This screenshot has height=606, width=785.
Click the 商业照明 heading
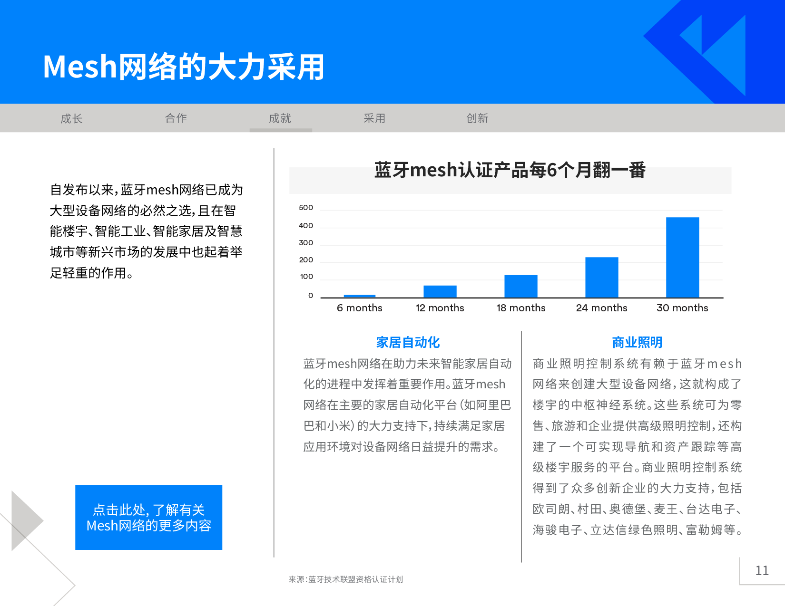pyautogui.click(x=637, y=342)
